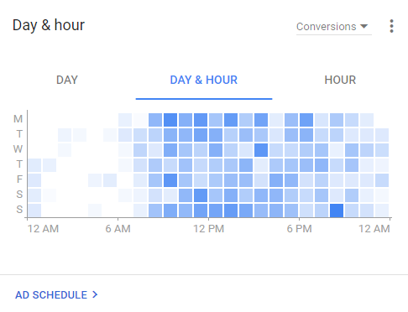Screen dimensions: 408x312
Task: Select Thursday's 12 AM heatmap cell
Action: [34, 165]
